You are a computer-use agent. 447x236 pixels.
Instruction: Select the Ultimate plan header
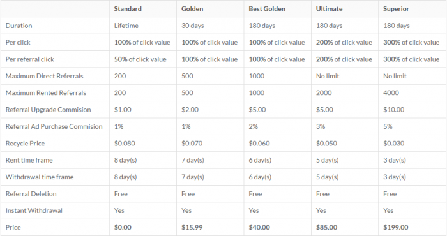click(x=329, y=9)
